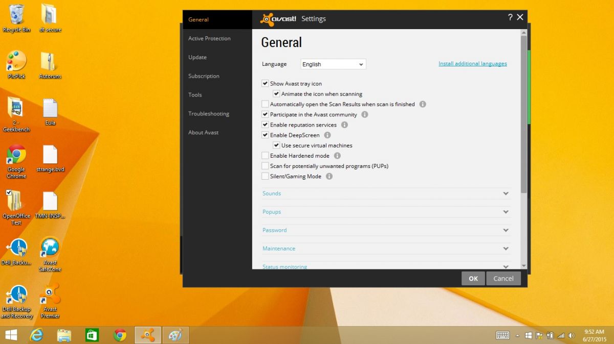
Task: Open the Tools section in the sidebar
Action: pyautogui.click(x=195, y=95)
